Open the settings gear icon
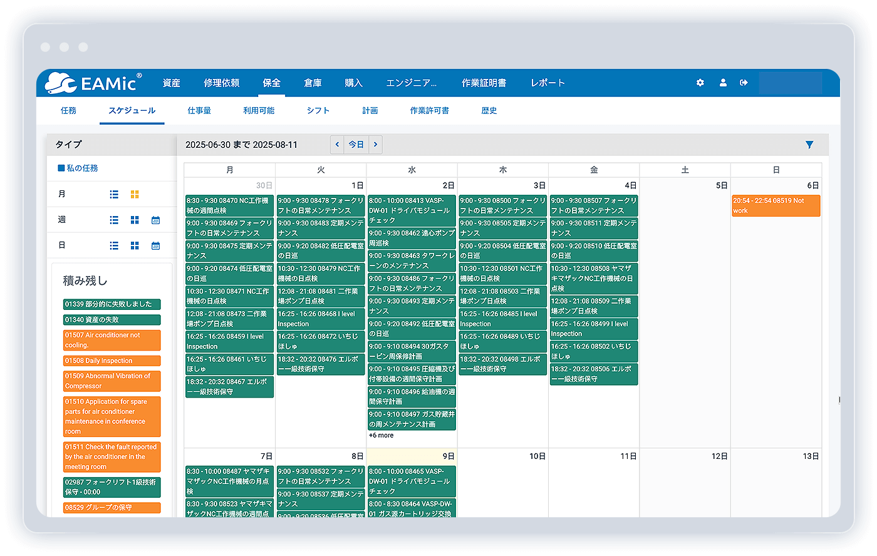This screenshot has width=877, height=556. coord(700,82)
